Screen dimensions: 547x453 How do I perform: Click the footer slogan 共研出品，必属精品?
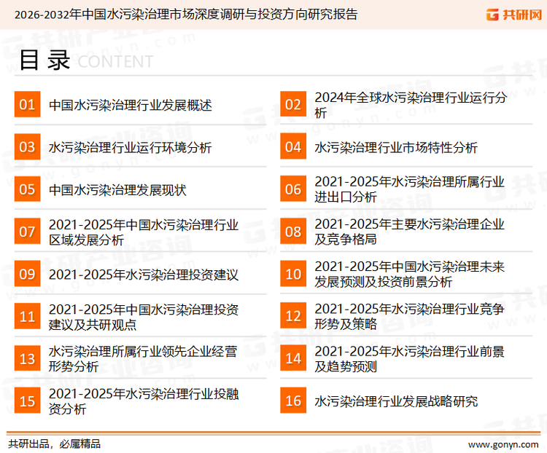pos(55,444)
